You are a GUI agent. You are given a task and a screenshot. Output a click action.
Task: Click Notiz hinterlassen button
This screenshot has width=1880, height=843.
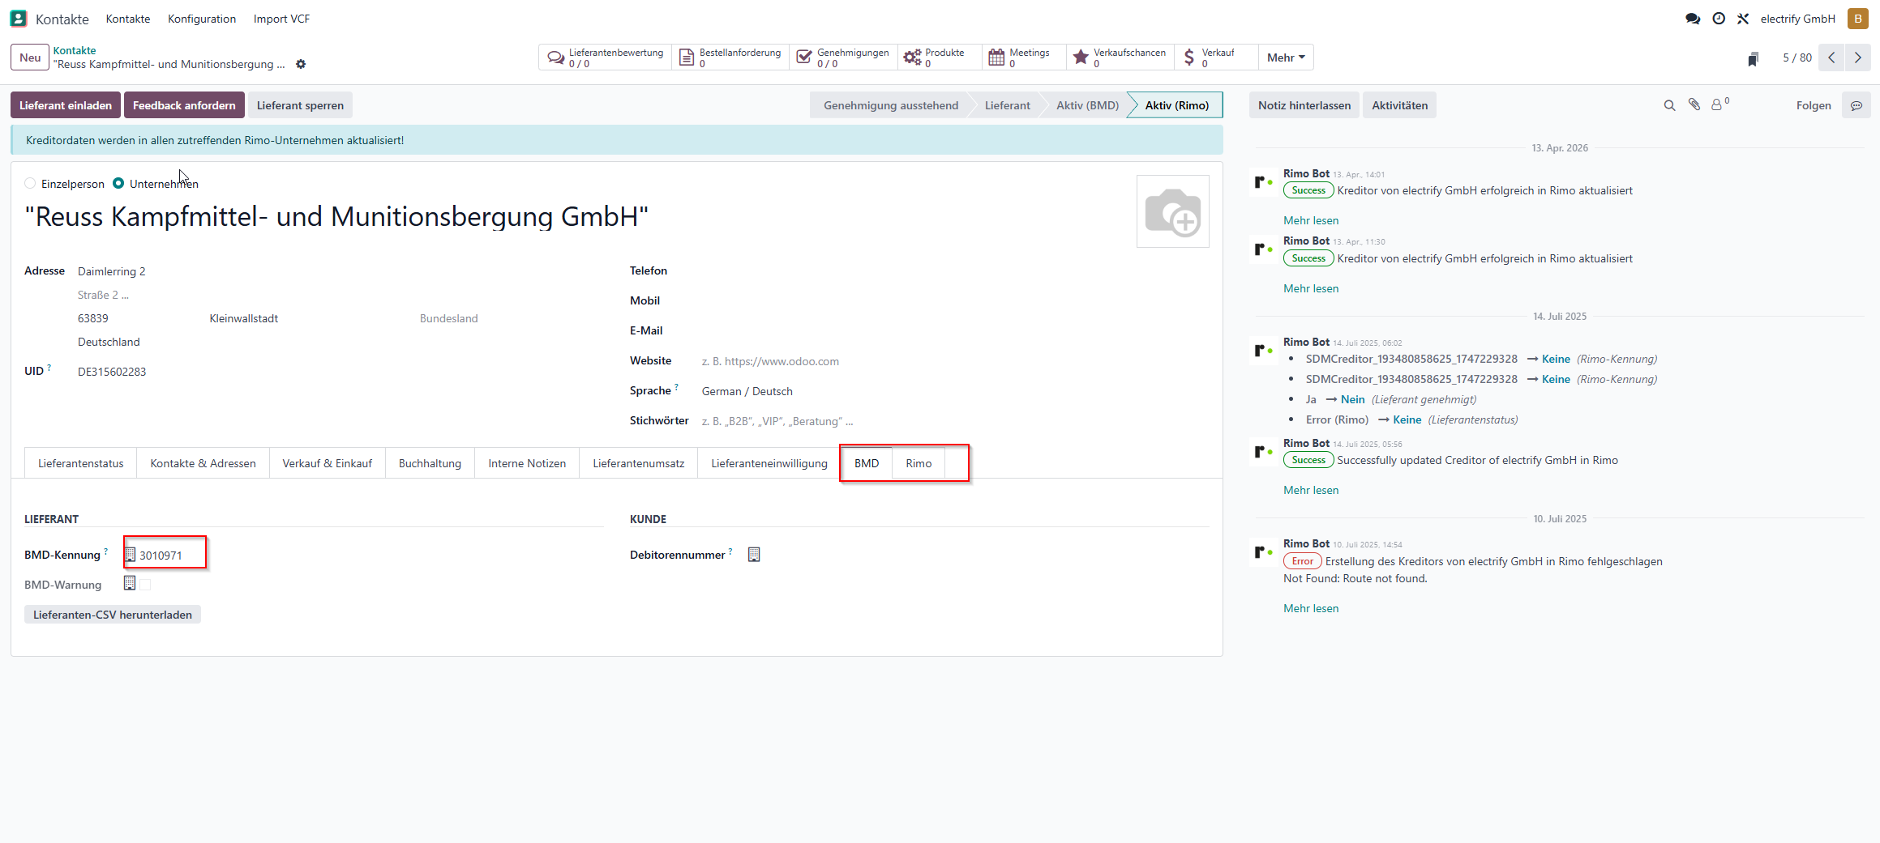(1304, 105)
